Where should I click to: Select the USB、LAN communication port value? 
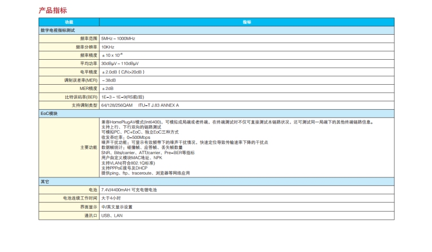click(112, 216)
